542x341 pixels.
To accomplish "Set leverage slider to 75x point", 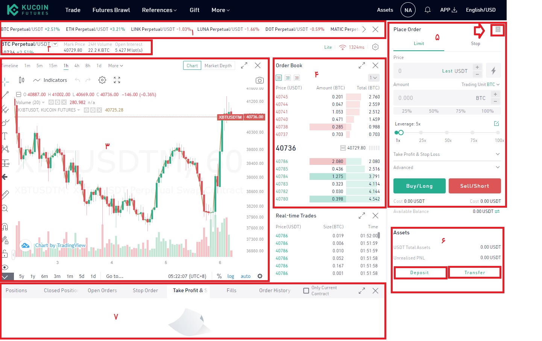I will tap(472, 133).
